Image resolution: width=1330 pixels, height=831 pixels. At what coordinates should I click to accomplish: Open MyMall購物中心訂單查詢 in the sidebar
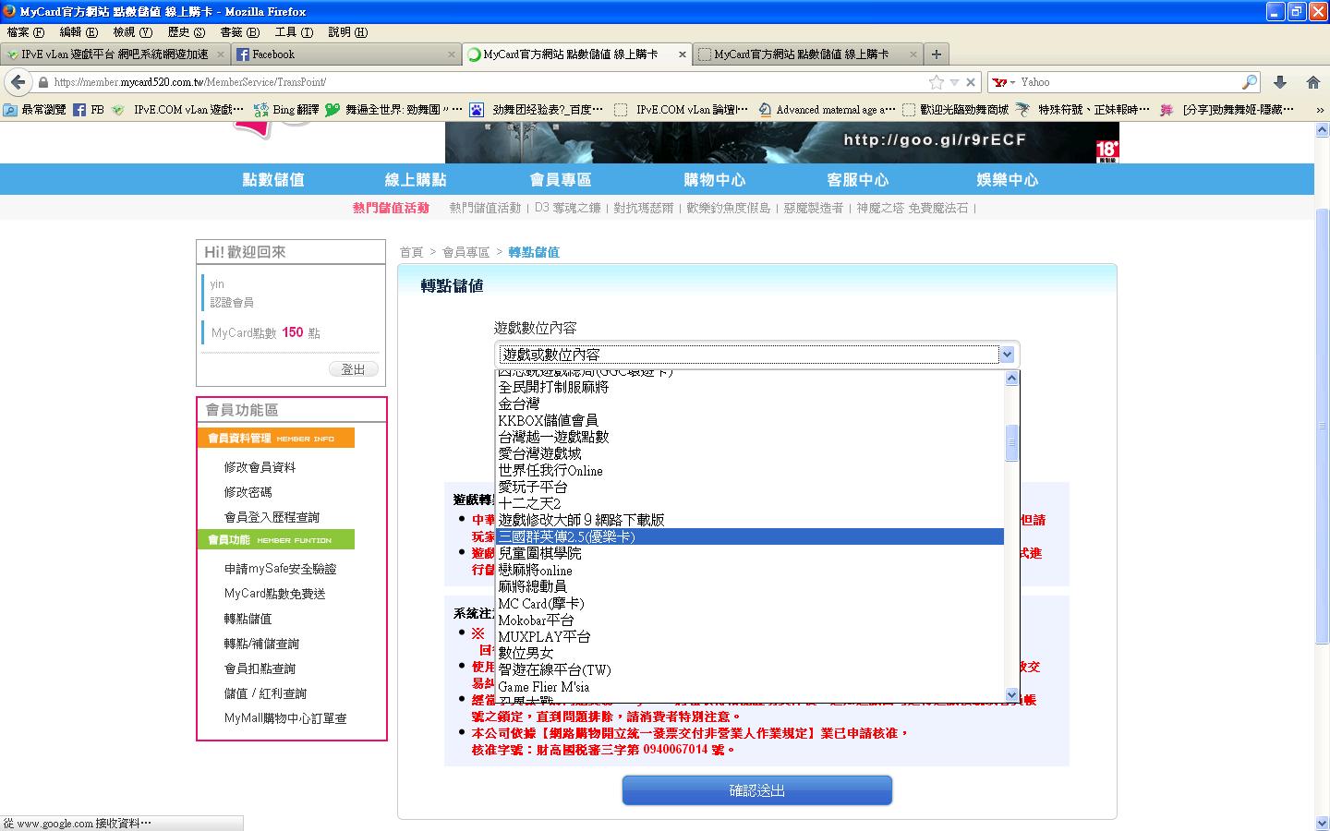(x=285, y=718)
